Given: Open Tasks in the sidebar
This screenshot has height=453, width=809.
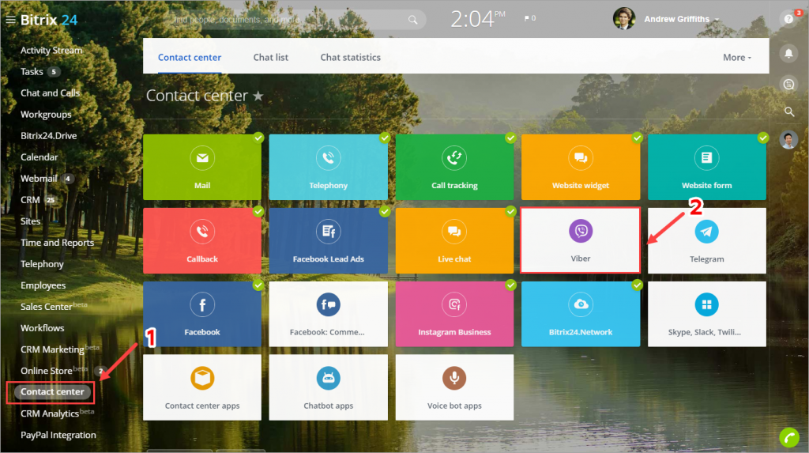Looking at the screenshot, I should [32, 71].
